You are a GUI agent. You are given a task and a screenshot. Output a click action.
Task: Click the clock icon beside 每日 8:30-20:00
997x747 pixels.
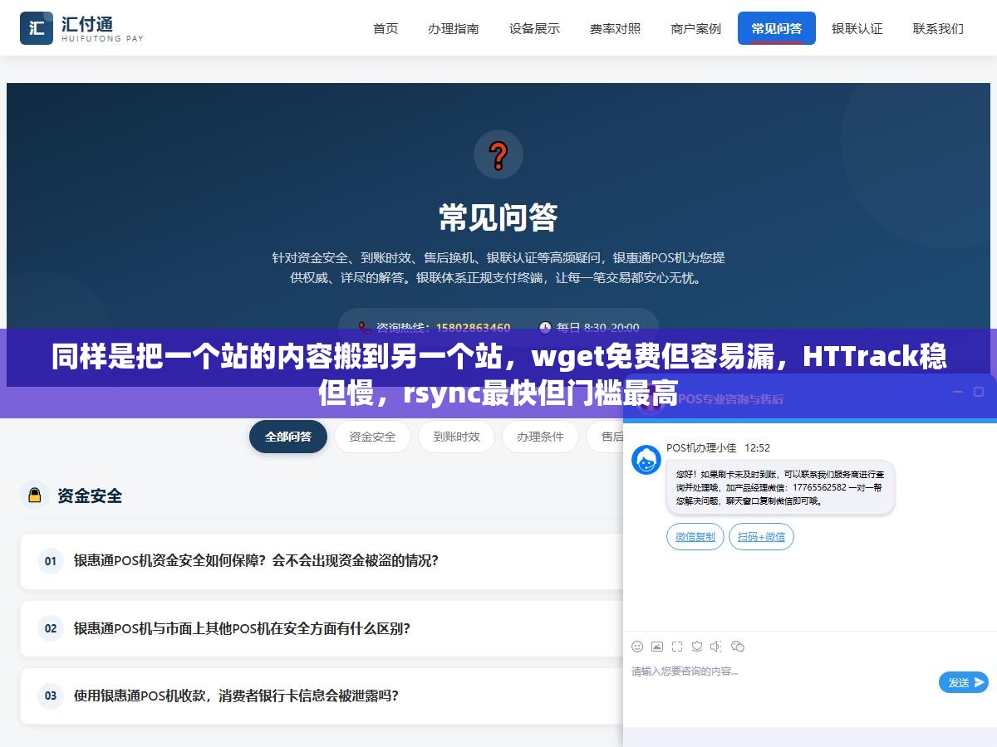click(x=545, y=327)
